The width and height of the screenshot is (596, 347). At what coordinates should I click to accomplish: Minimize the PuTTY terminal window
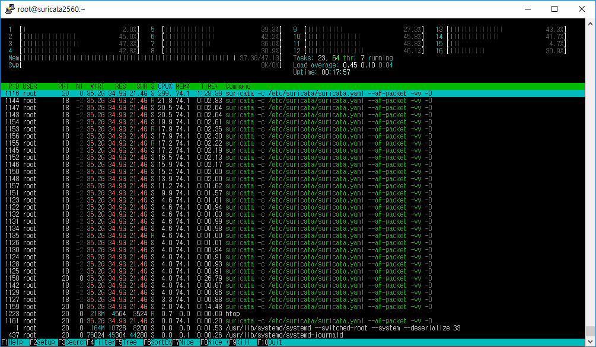[528, 9]
